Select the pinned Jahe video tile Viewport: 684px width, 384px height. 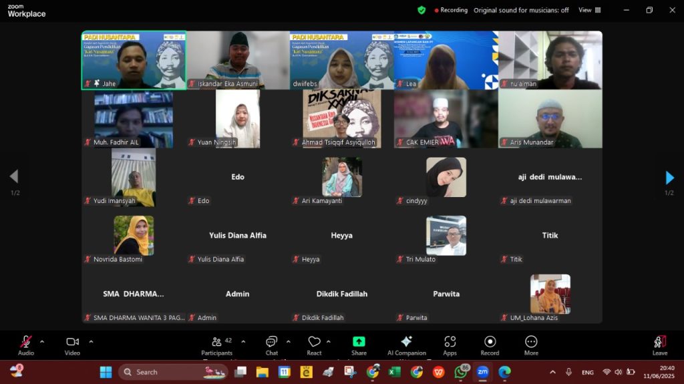134,60
